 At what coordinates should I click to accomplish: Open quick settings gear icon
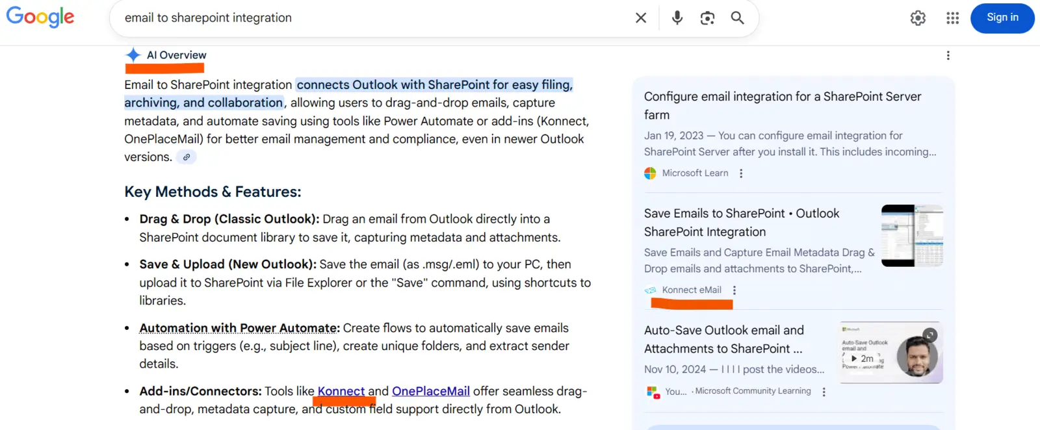point(918,18)
